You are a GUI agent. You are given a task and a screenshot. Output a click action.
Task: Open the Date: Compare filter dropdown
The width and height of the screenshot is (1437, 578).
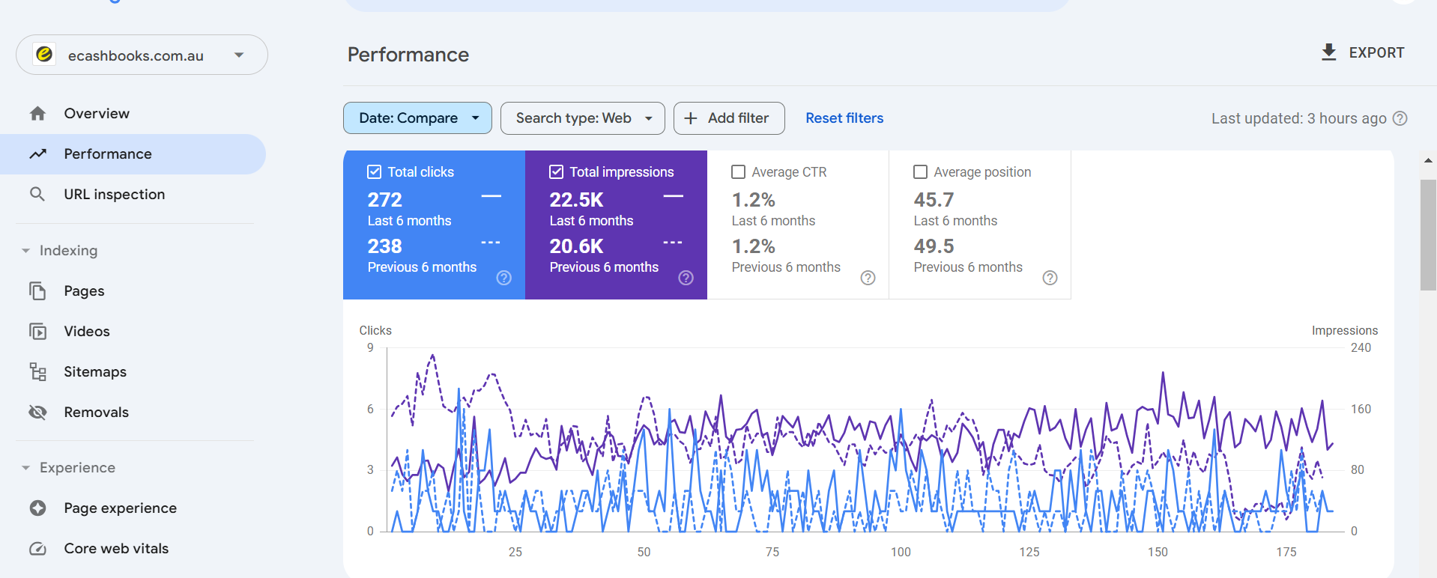click(x=417, y=118)
